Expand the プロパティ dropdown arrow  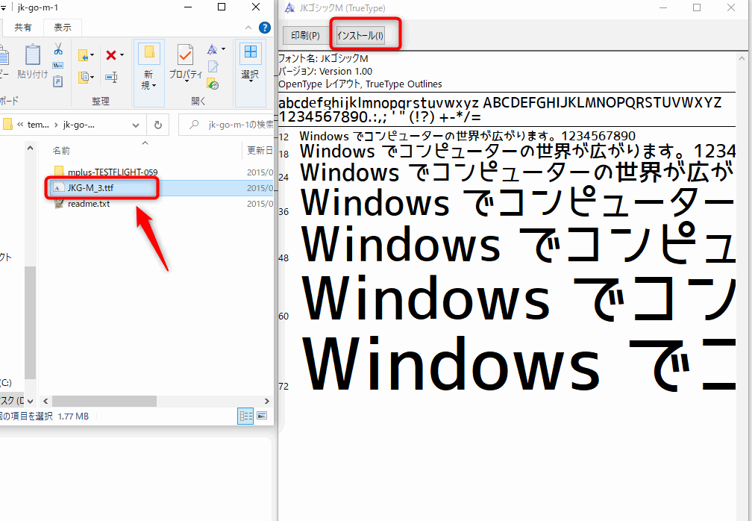(x=186, y=82)
